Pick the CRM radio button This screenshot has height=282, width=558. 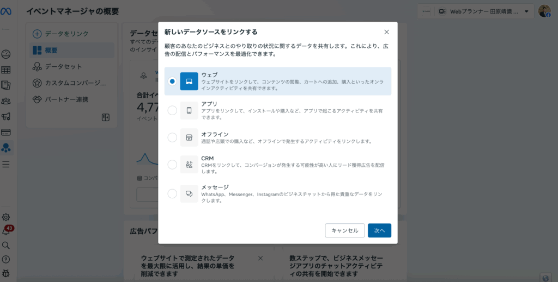172,164
